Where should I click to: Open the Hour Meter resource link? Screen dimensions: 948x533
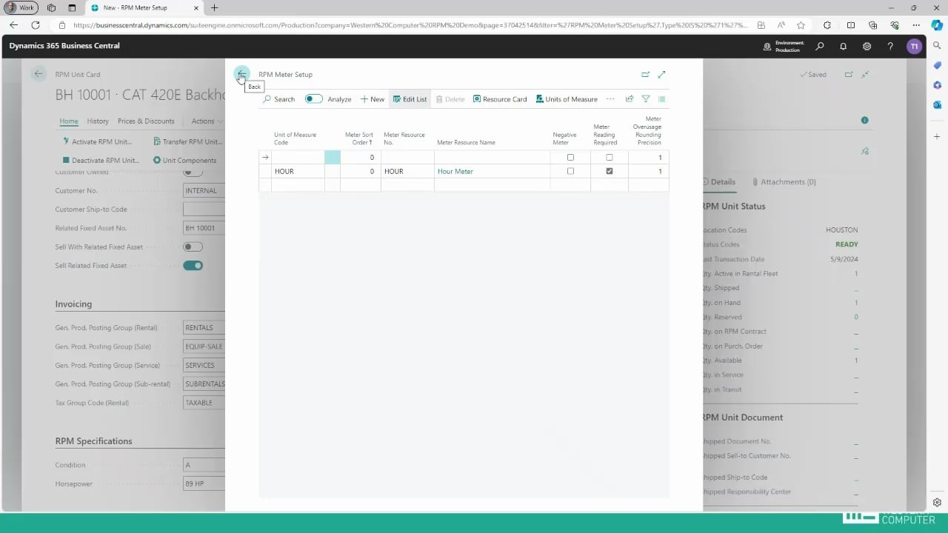pos(455,171)
